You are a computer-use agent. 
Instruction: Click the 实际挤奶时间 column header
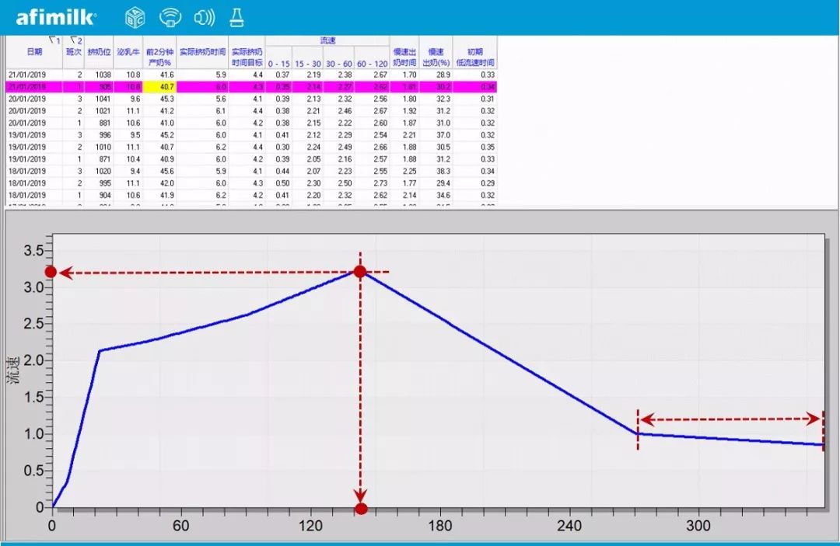[x=202, y=52]
